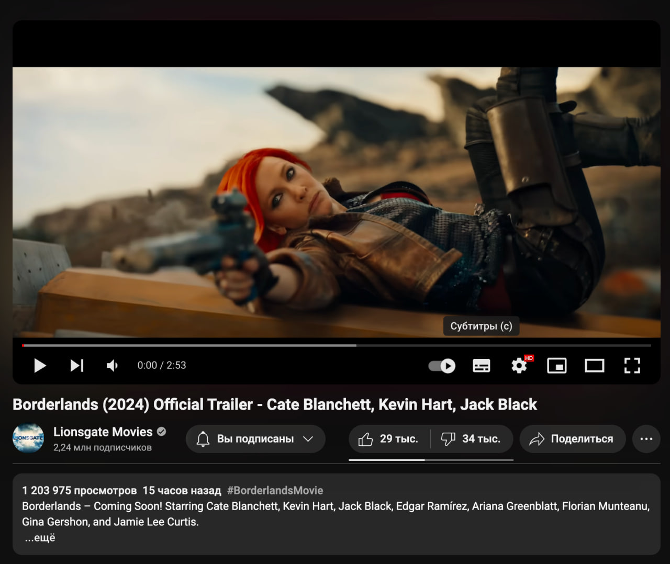Turn on subtitles with the captions icon
Image resolution: width=670 pixels, height=564 pixels.
pyautogui.click(x=482, y=366)
